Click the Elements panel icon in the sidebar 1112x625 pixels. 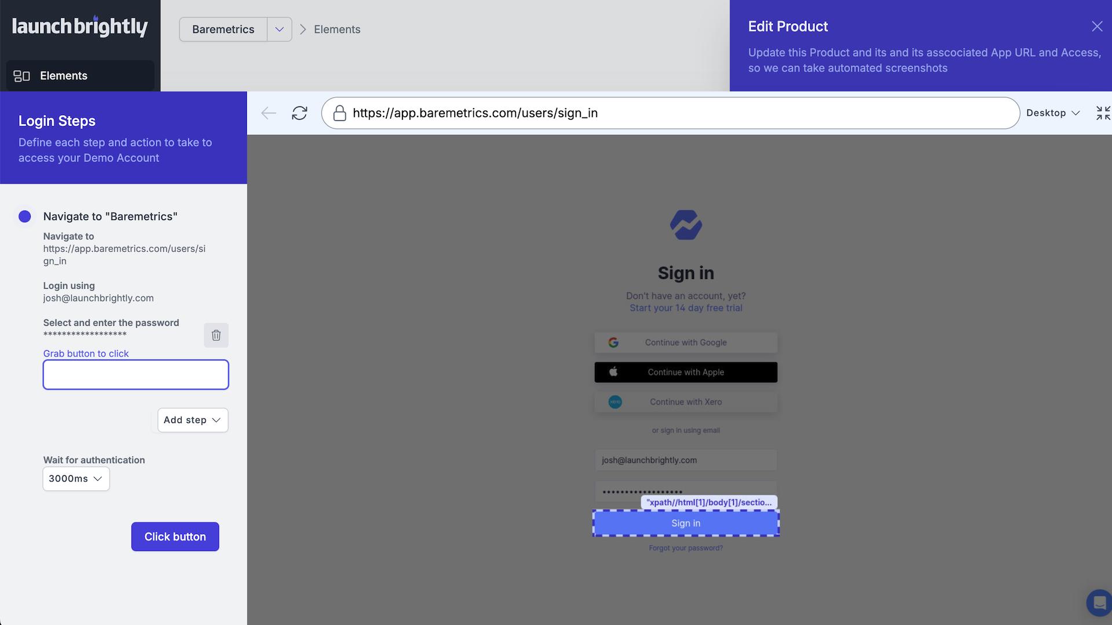coord(21,75)
